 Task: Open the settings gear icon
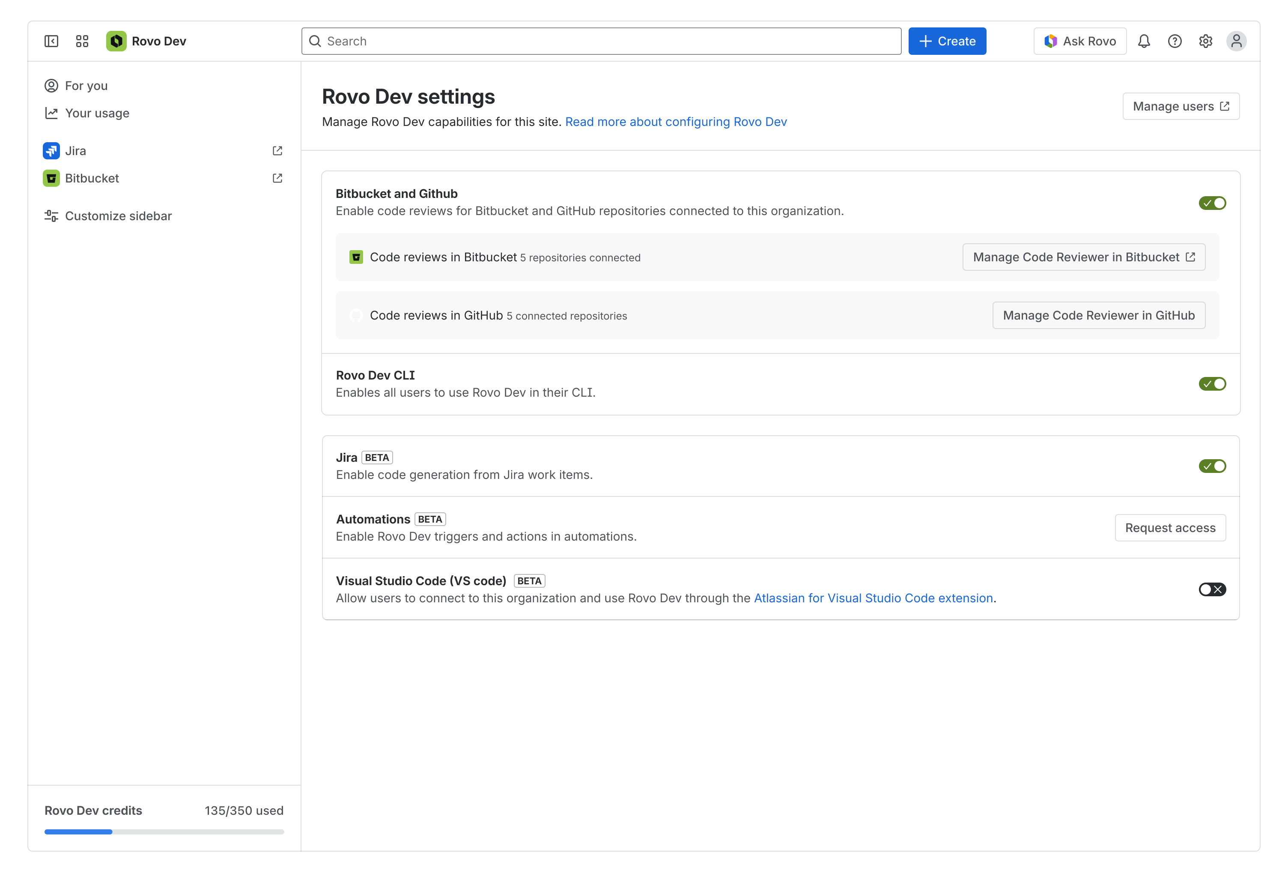1205,41
